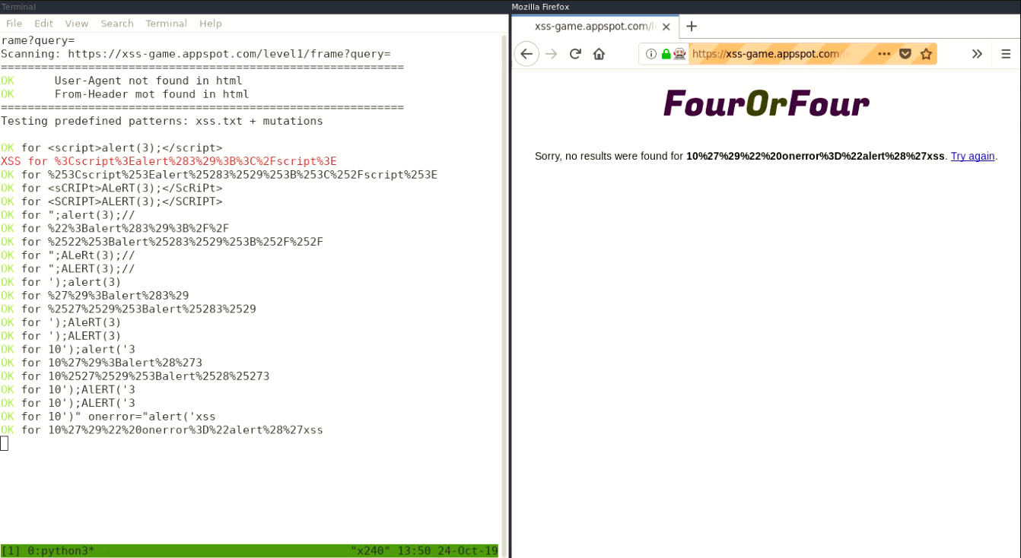Click the robot icon in the address bar
Image resolution: width=1021 pixels, height=558 pixels.
pyautogui.click(x=679, y=54)
